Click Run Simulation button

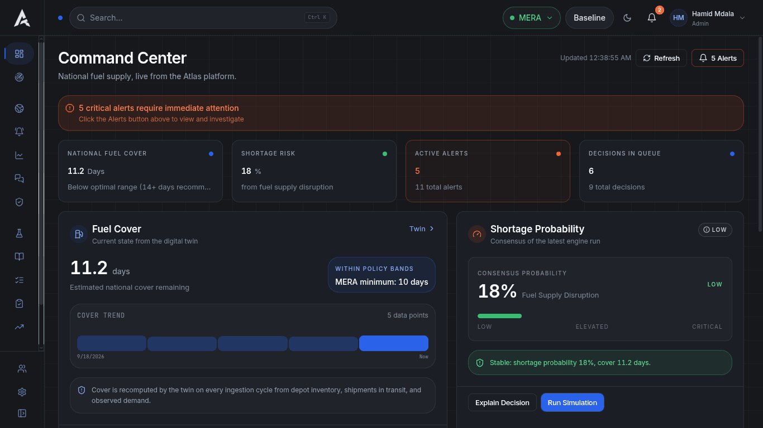click(x=572, y=402)
